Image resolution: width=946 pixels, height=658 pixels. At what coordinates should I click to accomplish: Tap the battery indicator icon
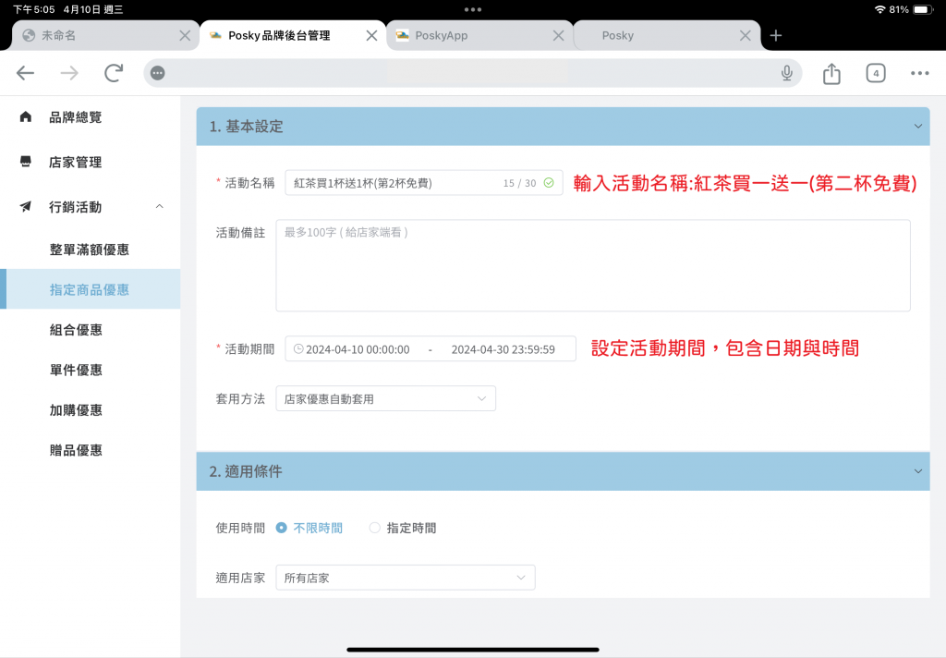923,9
